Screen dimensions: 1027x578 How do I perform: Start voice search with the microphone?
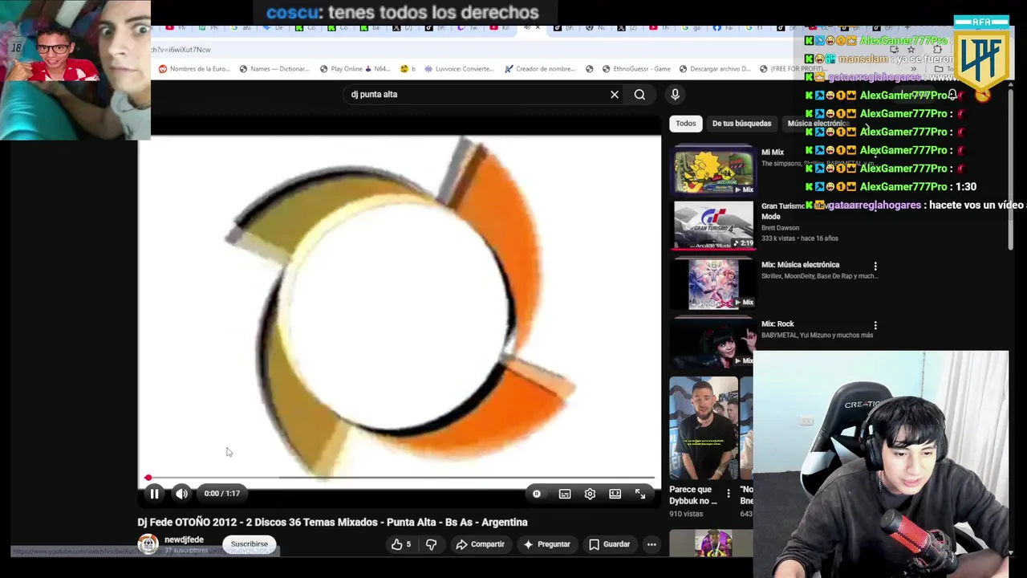click(675, 94)
